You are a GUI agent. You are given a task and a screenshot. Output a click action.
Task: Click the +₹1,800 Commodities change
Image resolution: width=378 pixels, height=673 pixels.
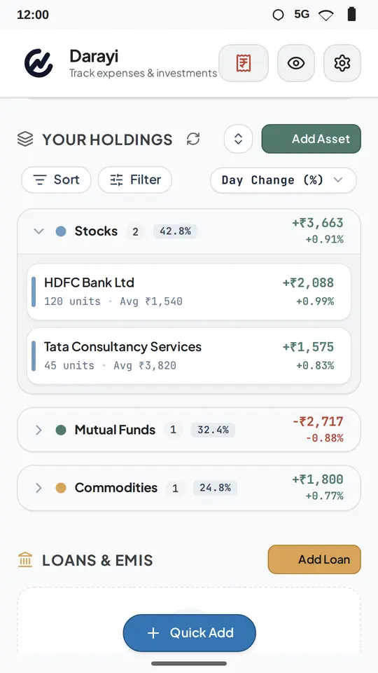(318, 480)
